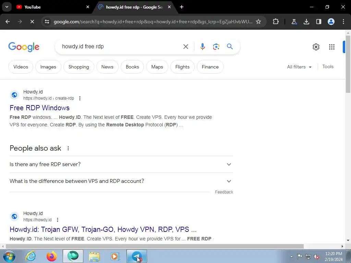351x263 pixels.
Task: Open Howdy.id Trojan GFW result link
Action: coord(103,229)
